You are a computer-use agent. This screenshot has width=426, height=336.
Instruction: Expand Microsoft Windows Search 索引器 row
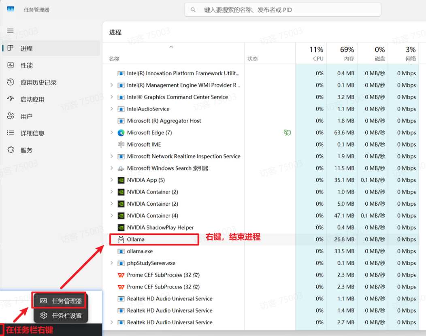tap(111, 168)
